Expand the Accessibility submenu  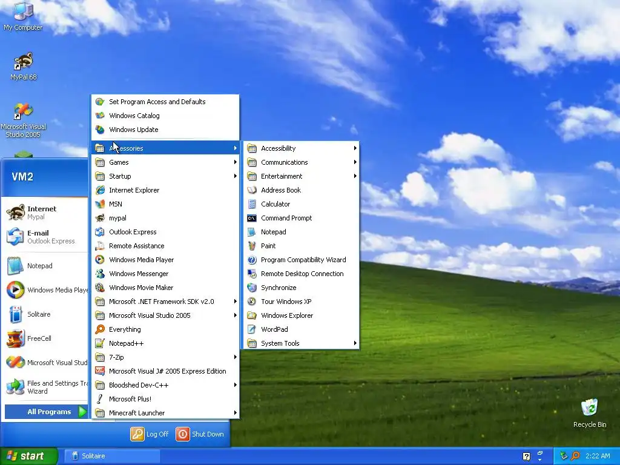click(x=301, y=148)
